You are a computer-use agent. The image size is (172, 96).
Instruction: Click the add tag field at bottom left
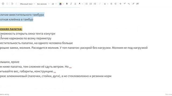coord(5,94)
